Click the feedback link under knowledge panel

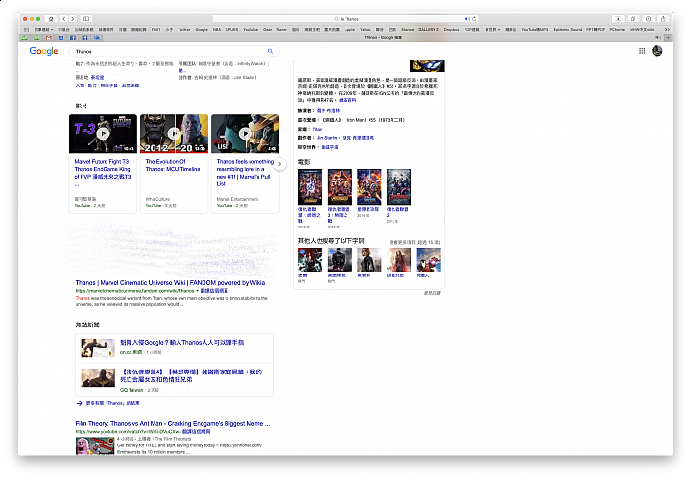(x=432, y=293)
